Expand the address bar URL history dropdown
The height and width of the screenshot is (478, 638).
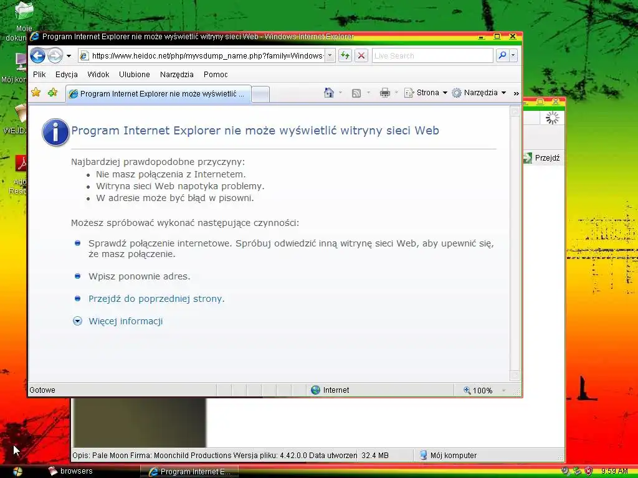330,55
